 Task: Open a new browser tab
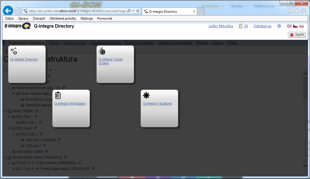click(x=201, y=12)
